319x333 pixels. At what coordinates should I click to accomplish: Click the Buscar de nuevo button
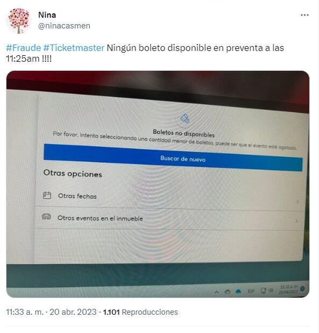(x=173, y=157)
